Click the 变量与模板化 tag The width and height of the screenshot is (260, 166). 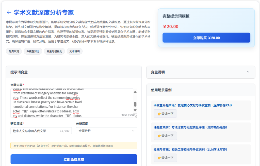coord(54,52)
